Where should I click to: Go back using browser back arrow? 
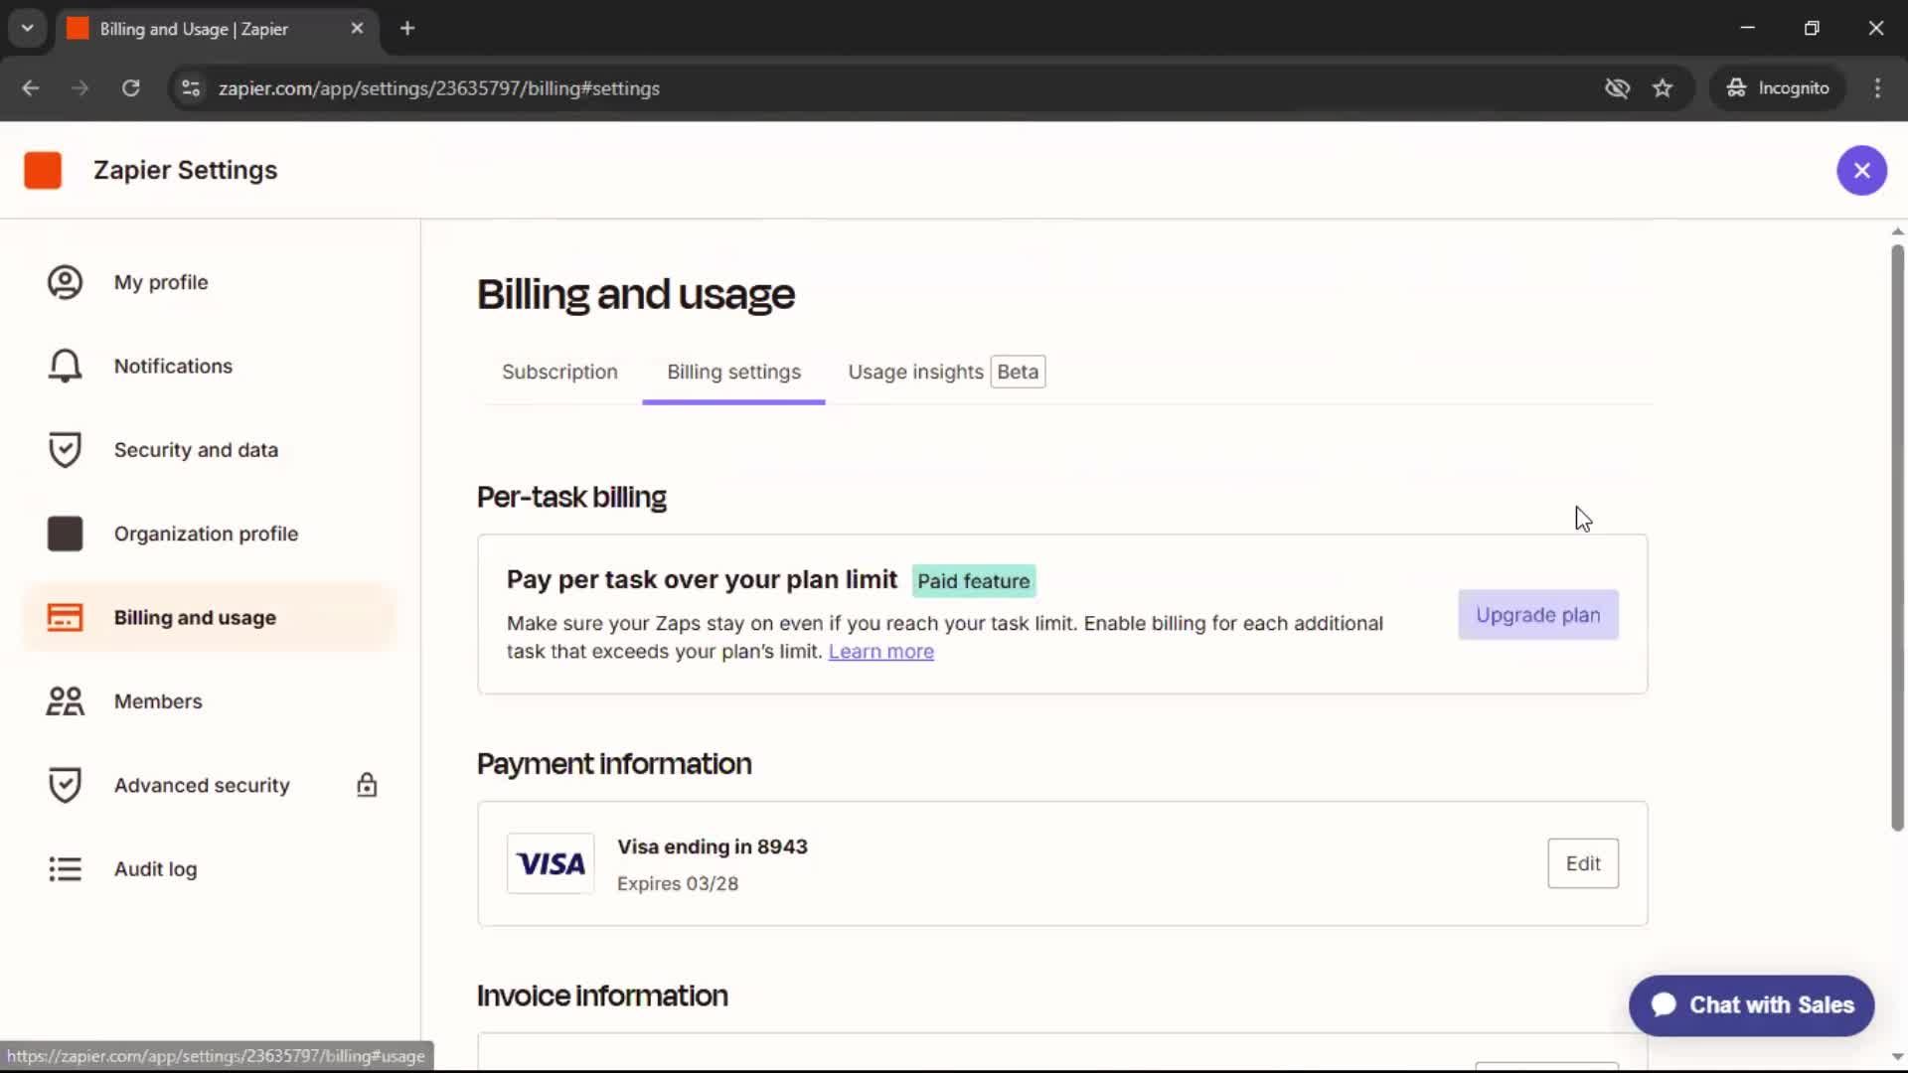30,87
